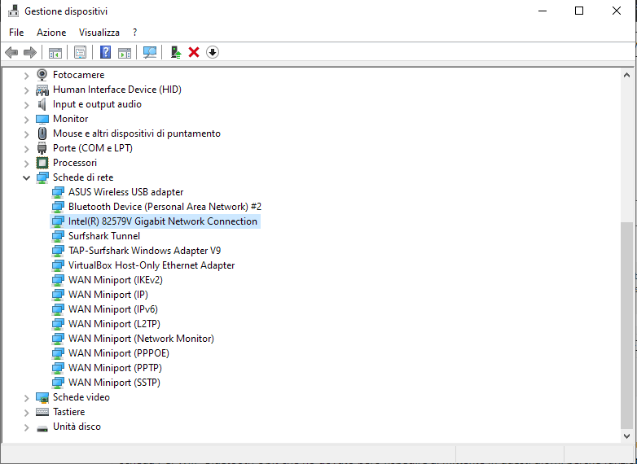Click the Update driver toolbar icon

pos(175,52)
